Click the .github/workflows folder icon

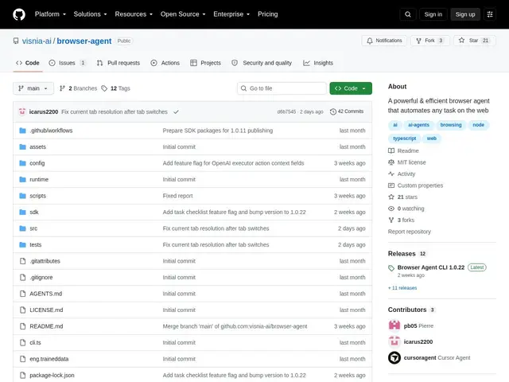coord(22,131)
